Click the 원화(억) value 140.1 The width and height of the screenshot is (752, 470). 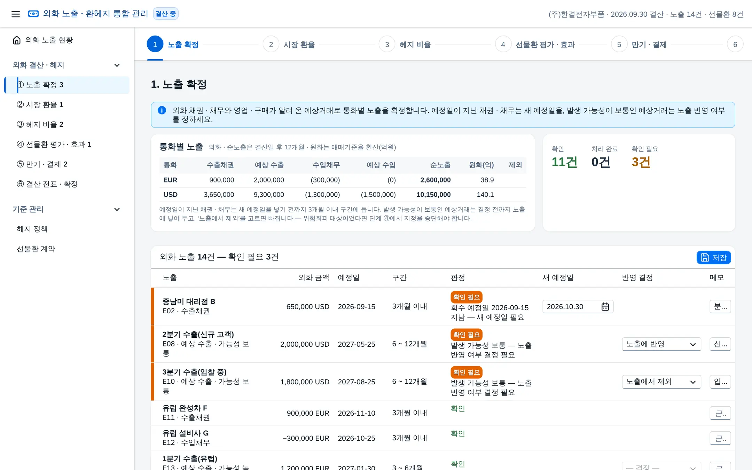pos(485,195)
